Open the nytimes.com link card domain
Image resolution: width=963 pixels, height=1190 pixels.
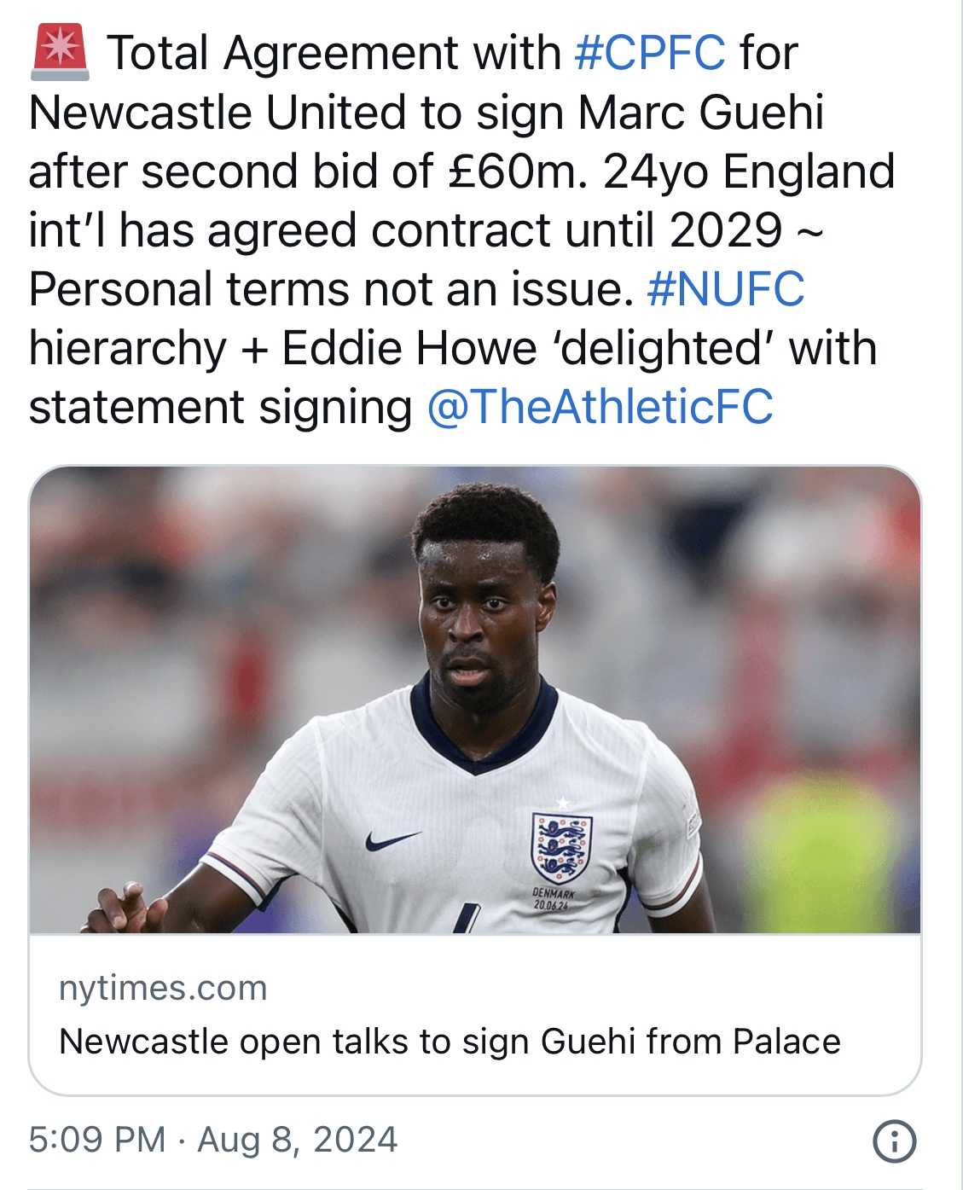click(163, 988)
